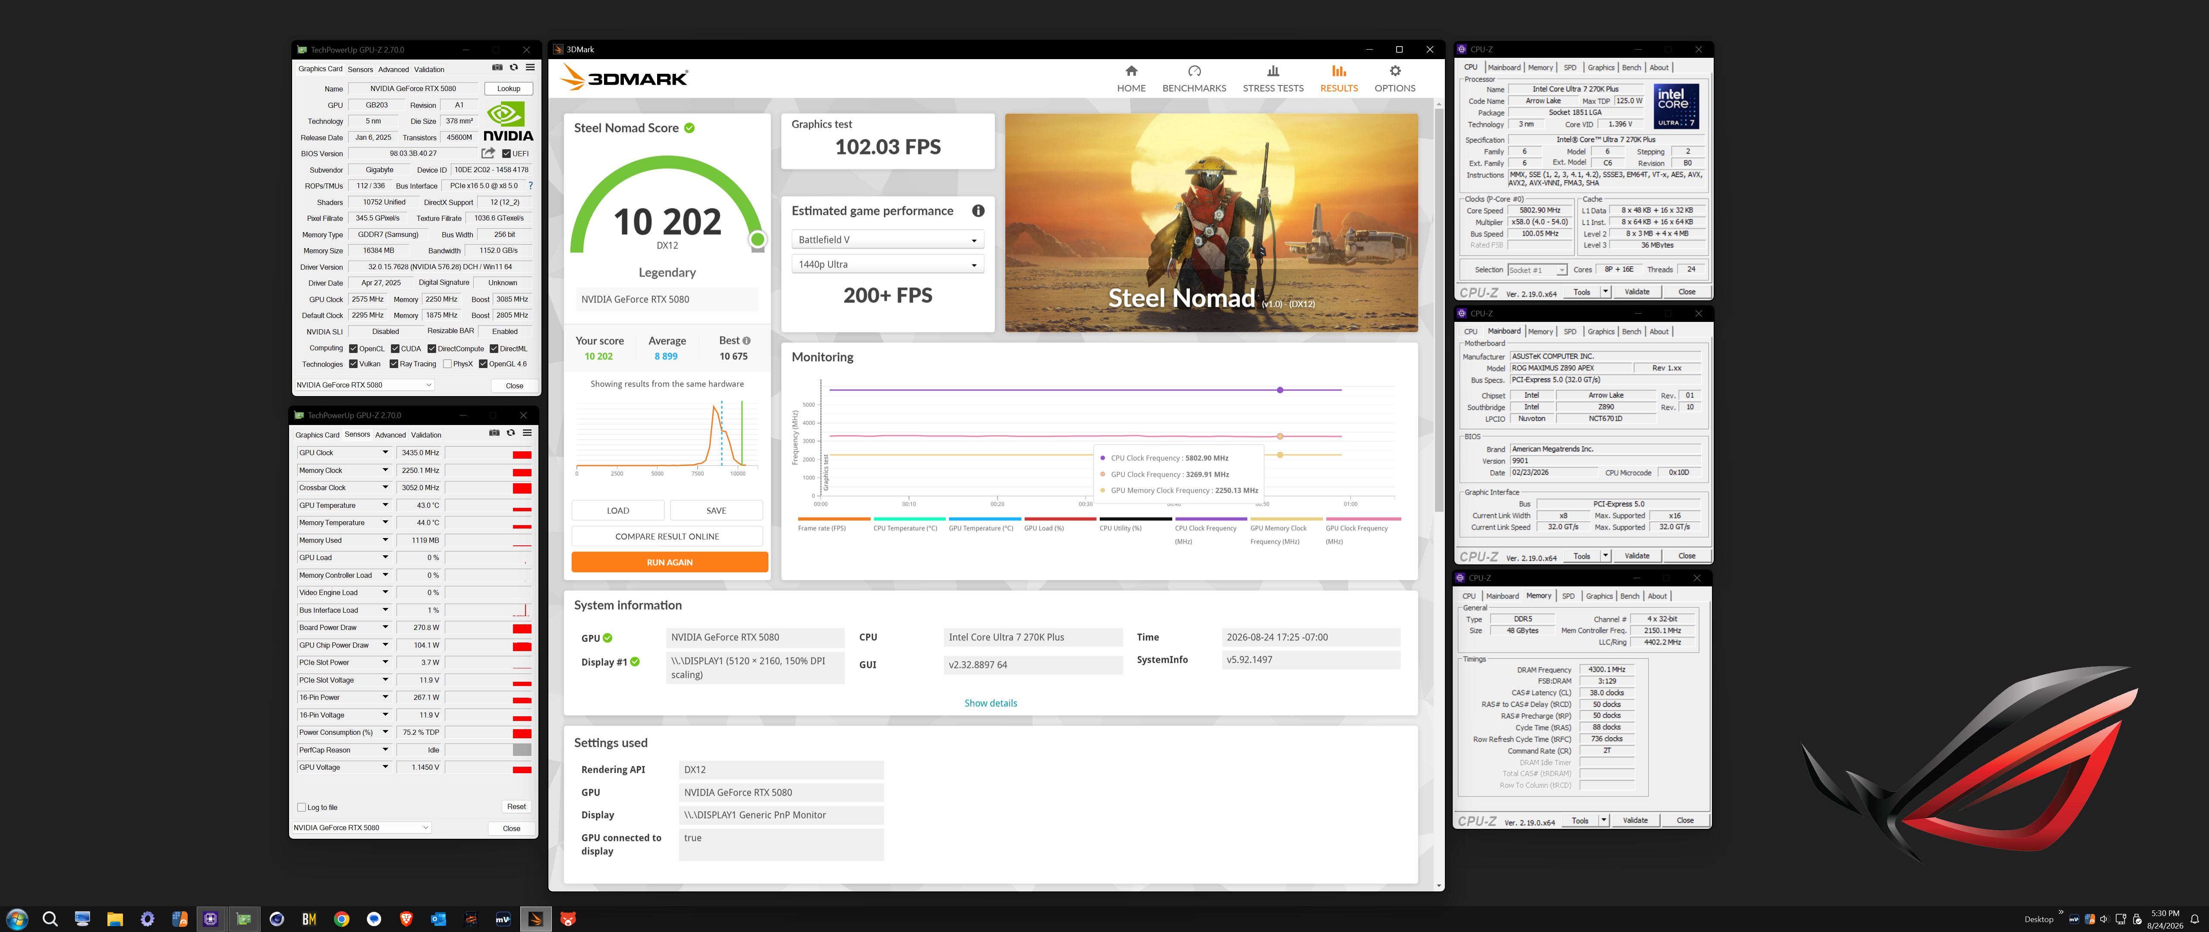The width and height of the screenshot is (2209, 932).
Task: Open the Battlefield V game dropdown
Action: click(x=887, y=240)
